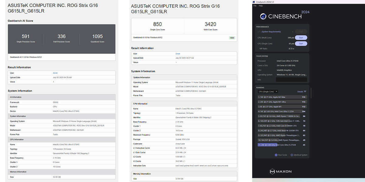Click the Cinebench sphere logo

[263, 16]
